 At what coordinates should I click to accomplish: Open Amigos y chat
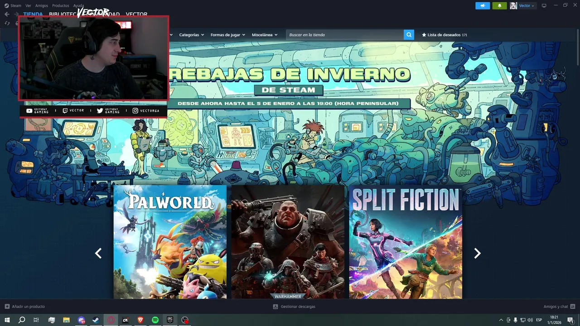coord(559,307)
